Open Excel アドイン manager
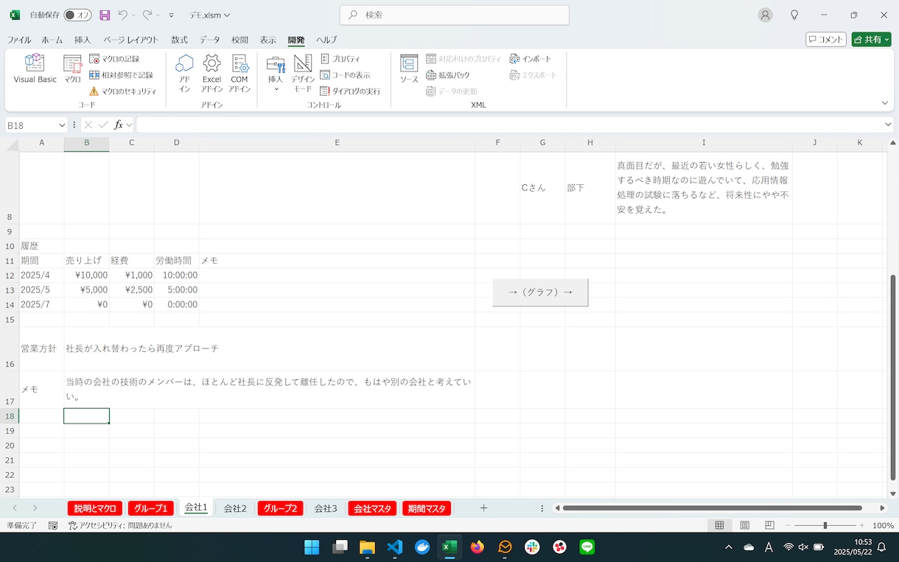Viewport: 899px width, 562px height. (x=211, y=74)
